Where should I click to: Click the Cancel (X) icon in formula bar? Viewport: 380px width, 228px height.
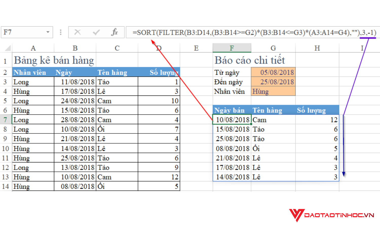(77, 32)
